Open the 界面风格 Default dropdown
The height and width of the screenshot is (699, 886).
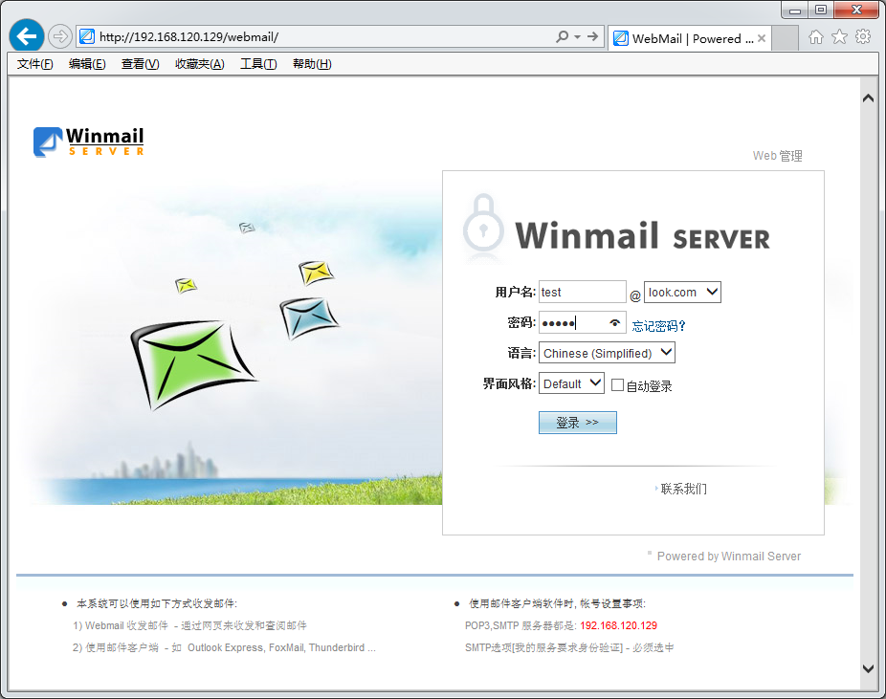[x=571, y=383]
